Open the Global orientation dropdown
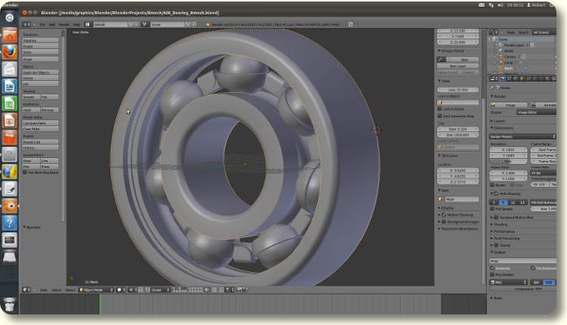 click(160, 289)
